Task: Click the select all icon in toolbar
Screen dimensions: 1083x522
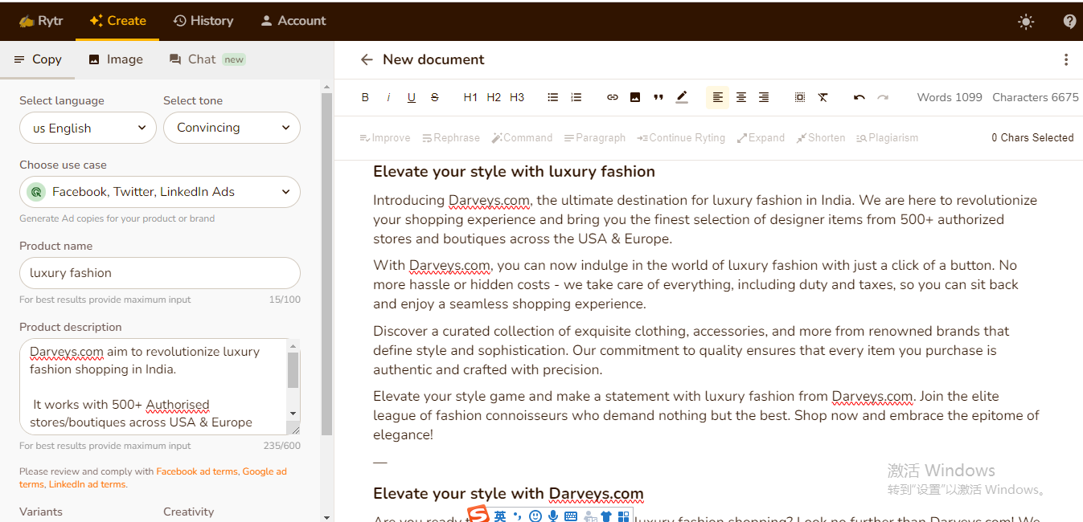Action: 800,97
